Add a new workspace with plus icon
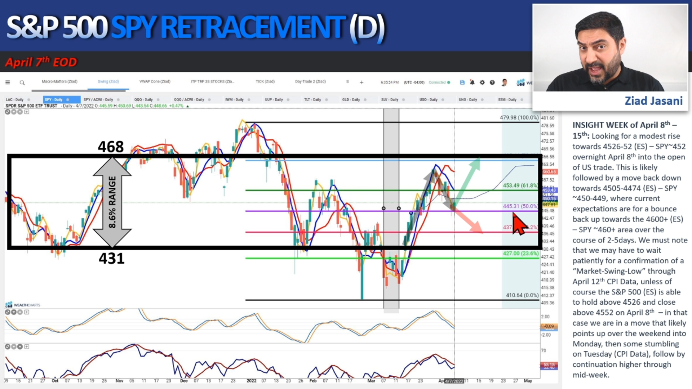Image resolution: width=692 pixels, height=389 pixels. 361,82
